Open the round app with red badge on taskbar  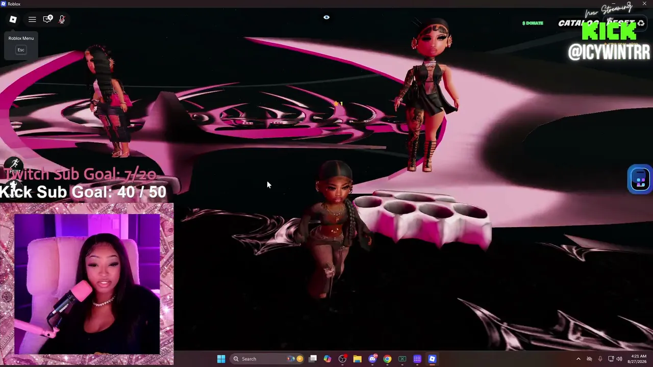[x=342, y=359]
